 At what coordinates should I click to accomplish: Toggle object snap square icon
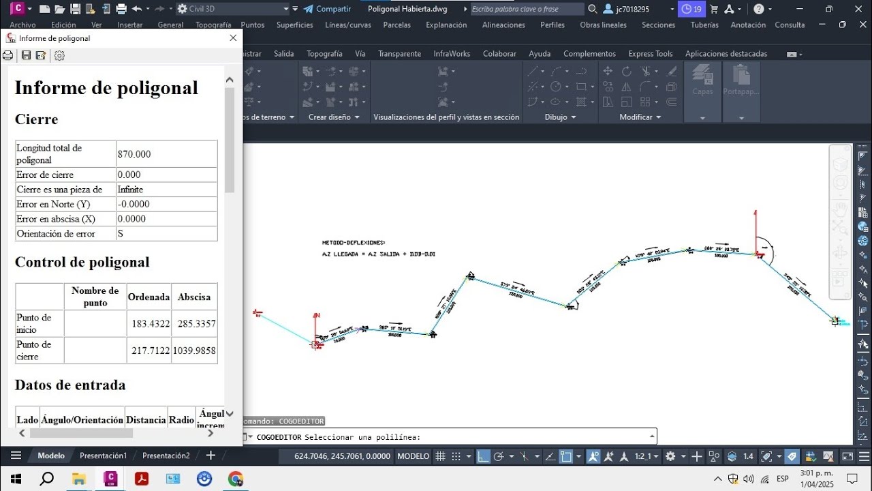pyautogui.click(x=566, y=456)
